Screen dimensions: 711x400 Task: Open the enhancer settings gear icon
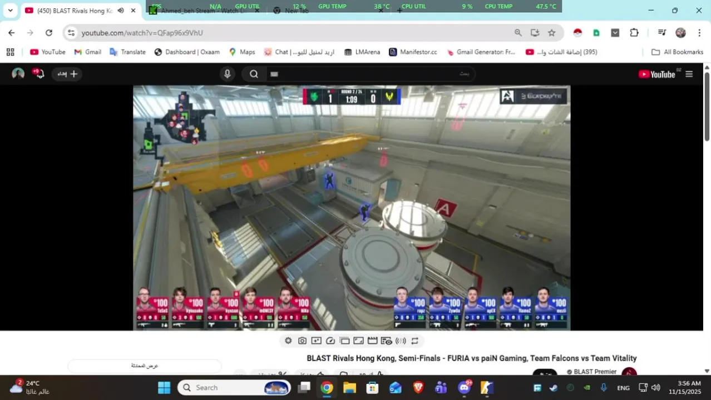tap(288, 341)
